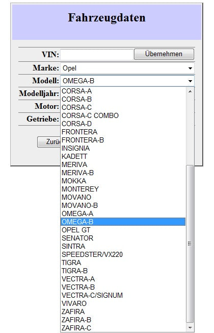Click the model list scrollbar thumb
214x333 pixels.
click(x=190, y=244)
